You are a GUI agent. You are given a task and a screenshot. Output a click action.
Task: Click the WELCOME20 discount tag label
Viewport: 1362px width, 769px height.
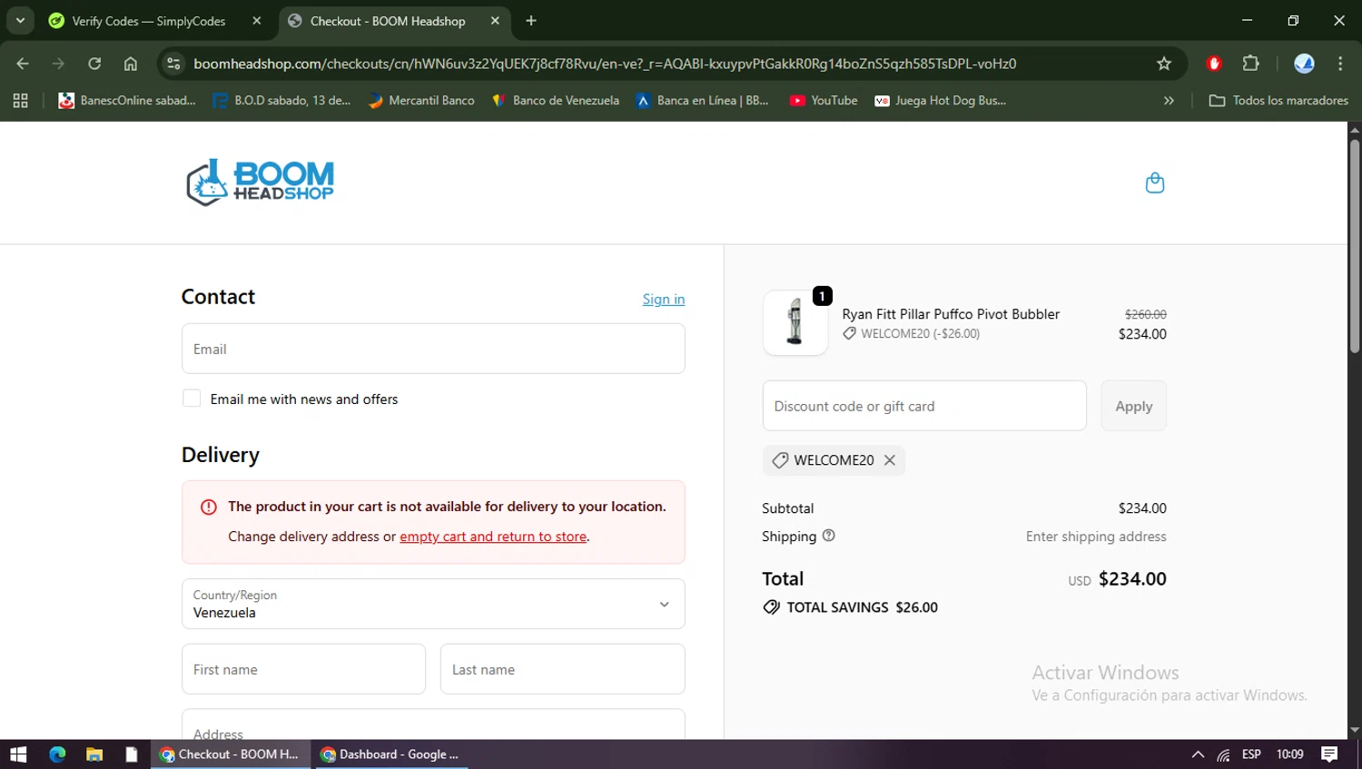834,460
